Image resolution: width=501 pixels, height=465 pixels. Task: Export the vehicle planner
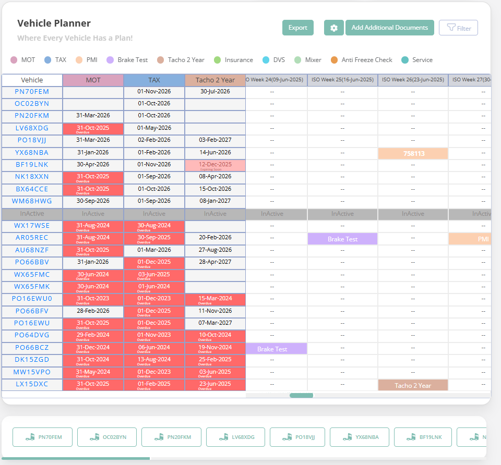(297, 28)
